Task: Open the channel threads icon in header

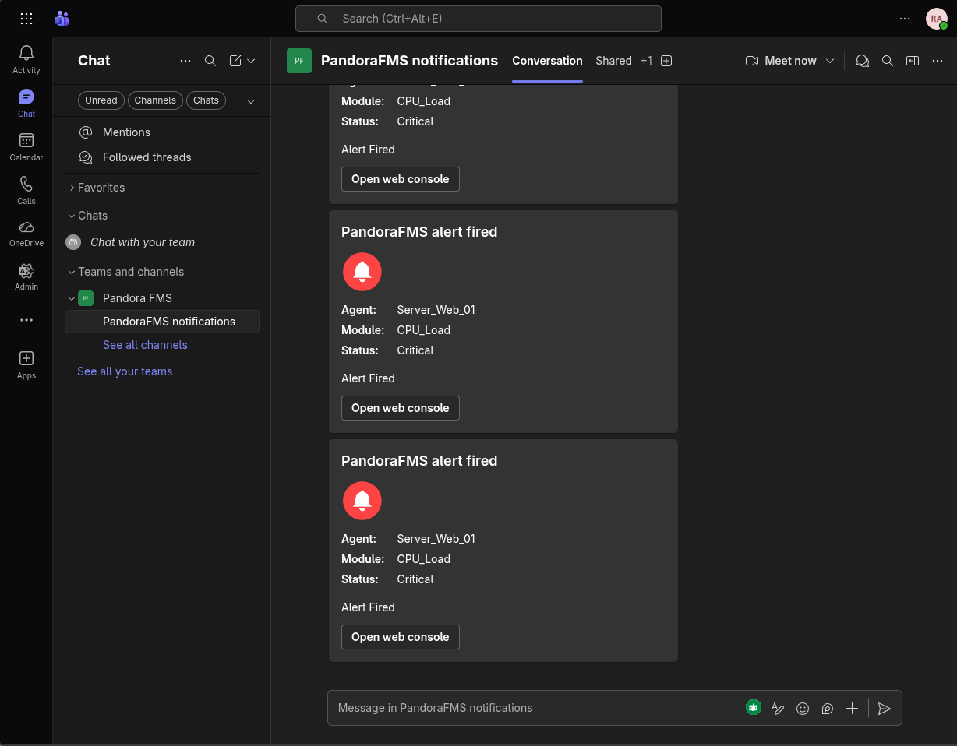Action: [863, 61]
